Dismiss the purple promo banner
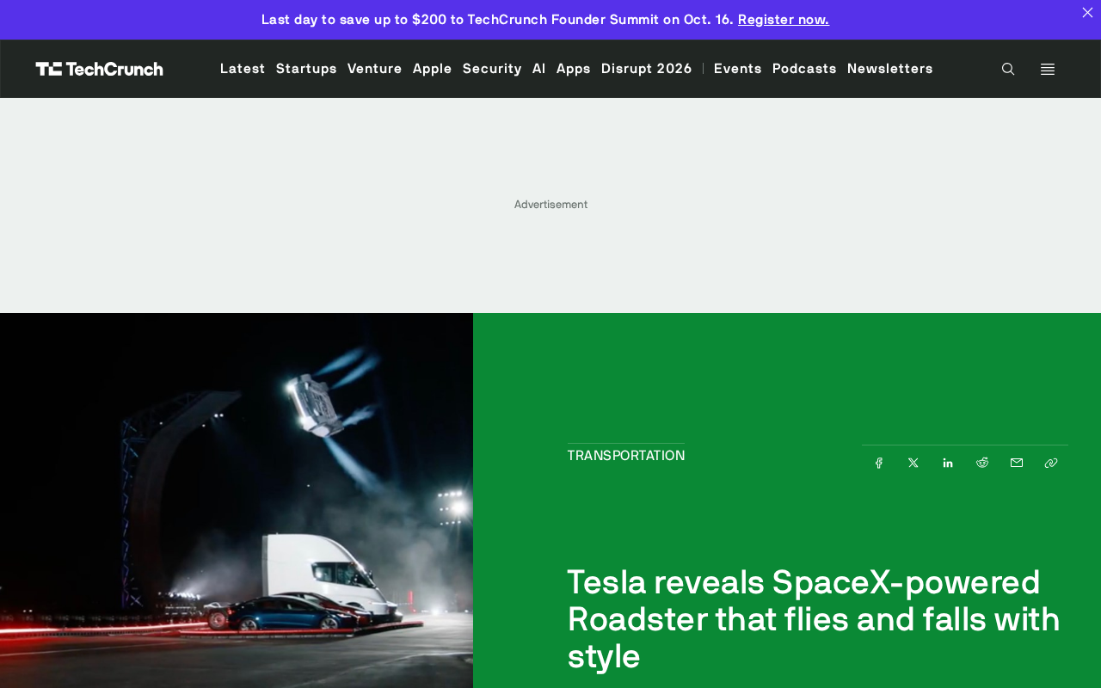Screen dimensions: 1101x688 1087,13
